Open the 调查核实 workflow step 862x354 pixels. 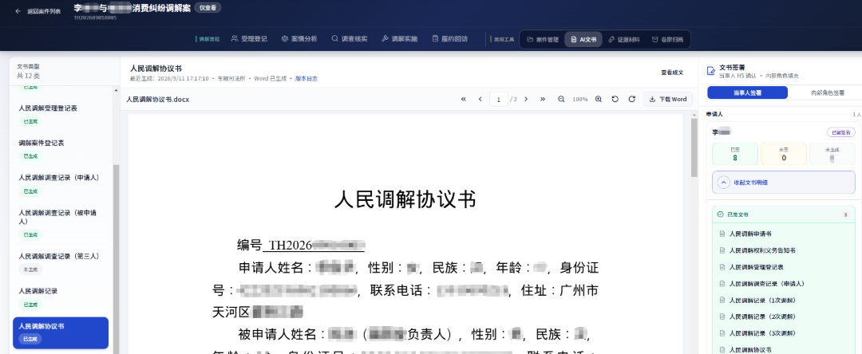(x=349, y=39)
